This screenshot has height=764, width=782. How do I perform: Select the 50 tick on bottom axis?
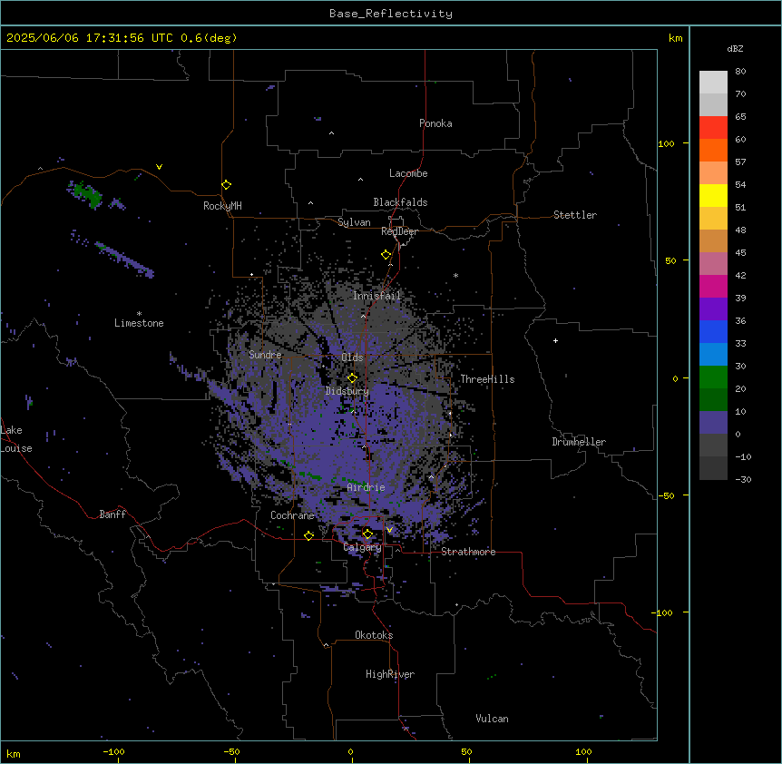pos(466,751)
